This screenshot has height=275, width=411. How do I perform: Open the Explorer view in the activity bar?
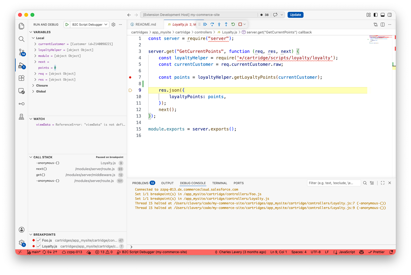(22, 26)
